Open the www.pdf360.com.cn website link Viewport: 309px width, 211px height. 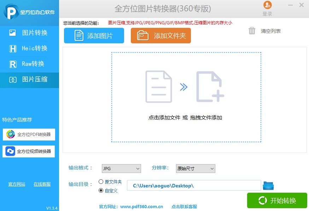141,207
